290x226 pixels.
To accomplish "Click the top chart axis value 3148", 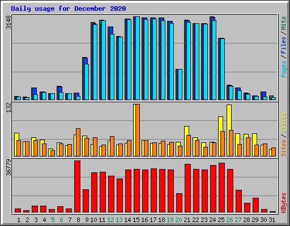I will 8,23.
